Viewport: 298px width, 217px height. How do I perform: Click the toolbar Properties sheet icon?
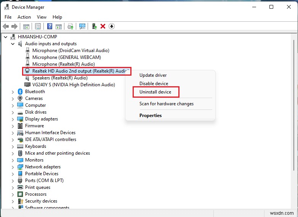pos(38,26)
